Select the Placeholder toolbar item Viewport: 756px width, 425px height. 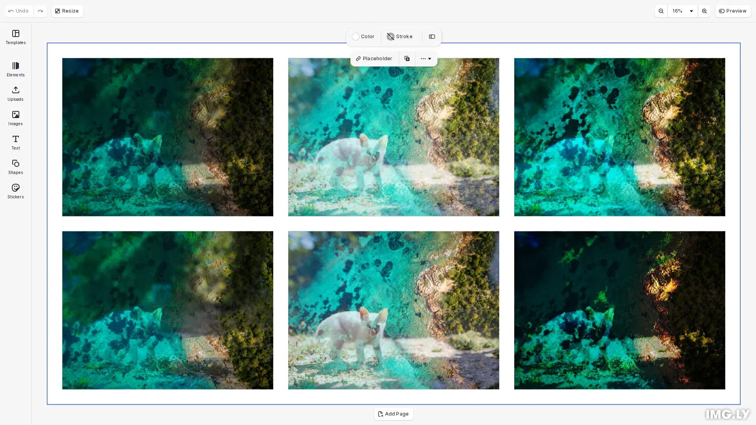pyautogui.click(x=374, y=58)
